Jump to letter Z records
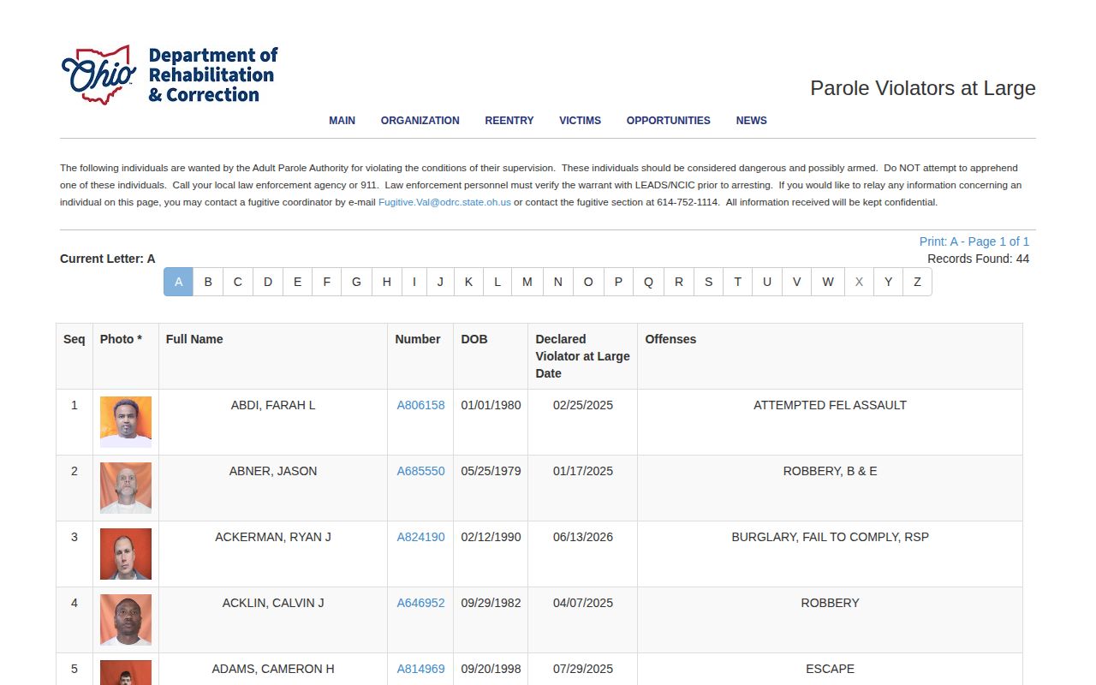The image size is (1096, 685). [x=917, y=282]
